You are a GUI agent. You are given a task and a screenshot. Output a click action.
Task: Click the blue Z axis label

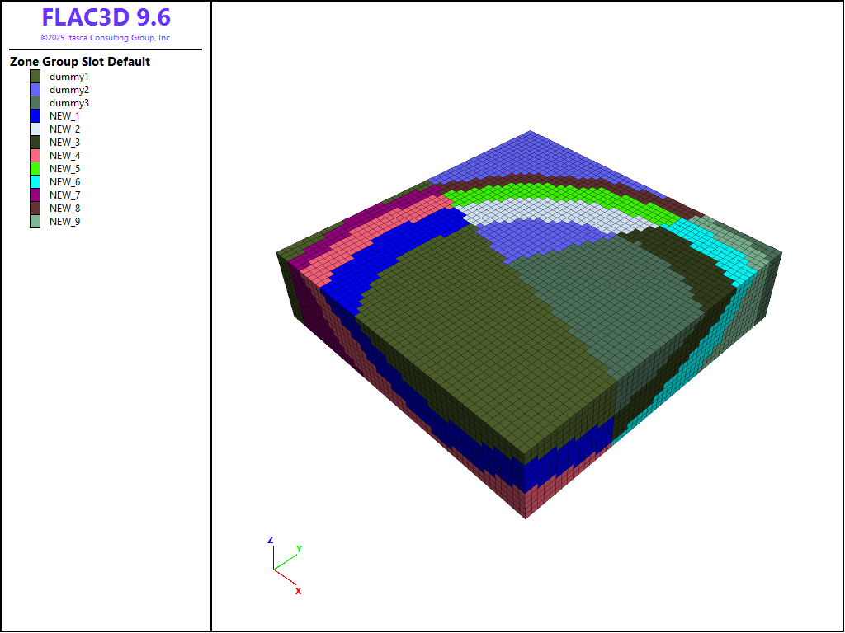(x=270, y=541)
